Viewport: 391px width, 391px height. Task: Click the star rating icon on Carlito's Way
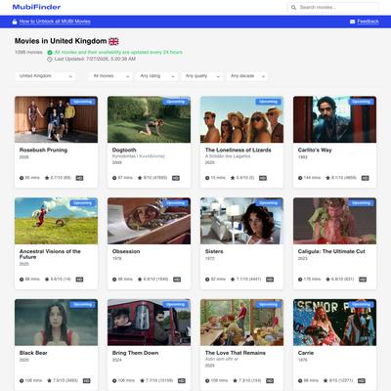(x=327, y=178)
